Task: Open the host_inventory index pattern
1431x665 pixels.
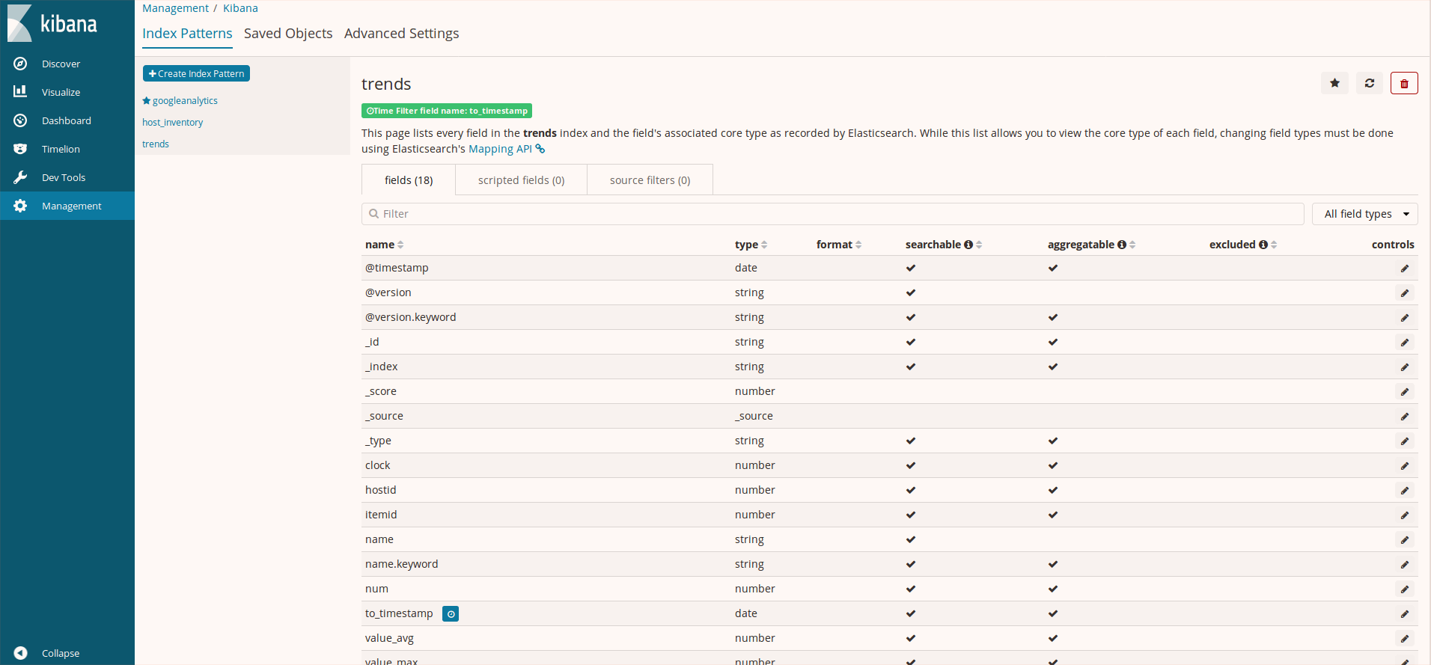Action: coord(173,123)
